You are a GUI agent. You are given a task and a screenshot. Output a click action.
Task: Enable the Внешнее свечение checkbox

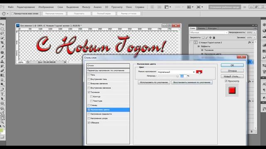[89, 84]
